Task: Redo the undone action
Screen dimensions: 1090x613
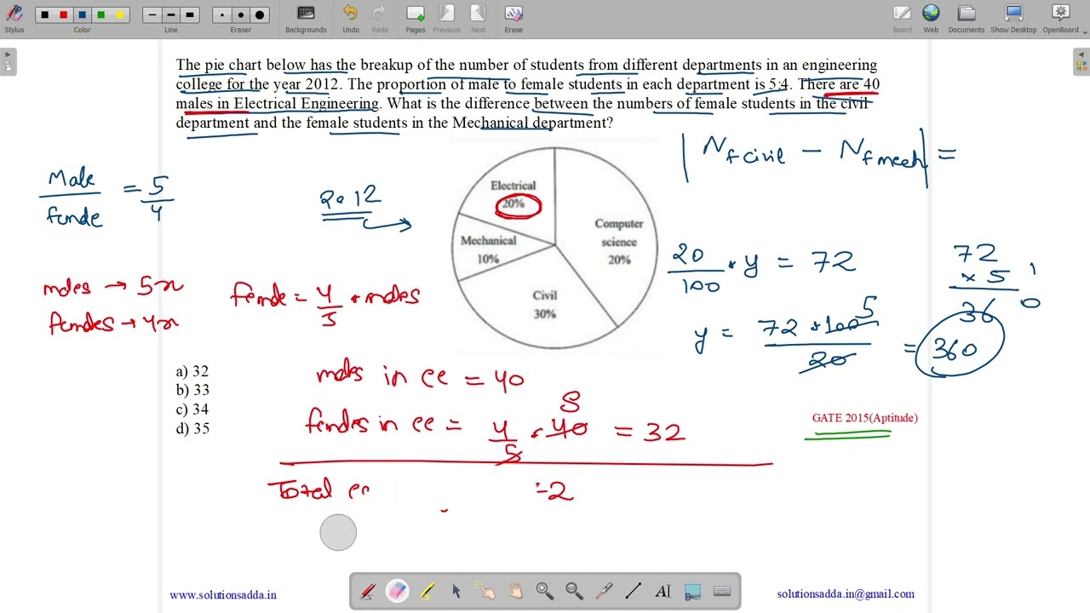Action: 380,18
